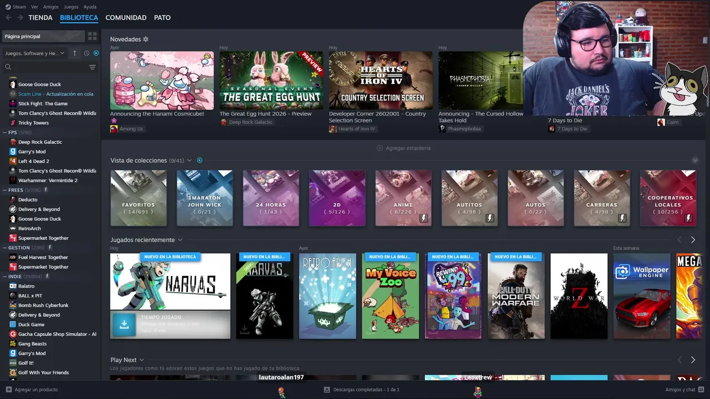This screenshot has width=710, height=399.
Task: Click the download icon on Narvas card
Action: [124, 325]
